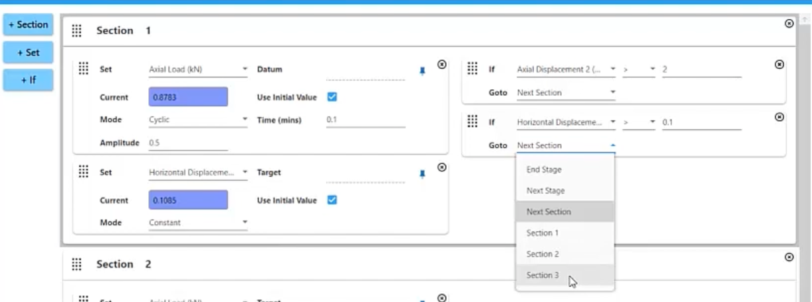Open the Constant mode dropdown
This screenshot has height=302, width=812.
[x=198, y=223]
